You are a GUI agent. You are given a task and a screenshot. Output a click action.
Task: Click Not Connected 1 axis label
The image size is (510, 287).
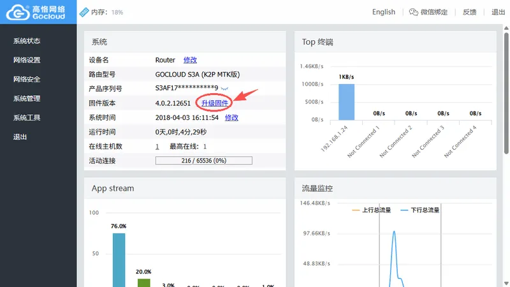[x=363, y=142]
